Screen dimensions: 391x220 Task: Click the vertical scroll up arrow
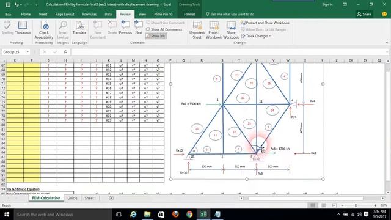[x=388, y=61]
